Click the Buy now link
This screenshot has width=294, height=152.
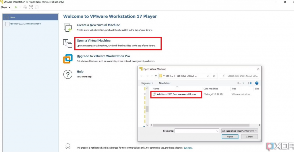[188, 148]
